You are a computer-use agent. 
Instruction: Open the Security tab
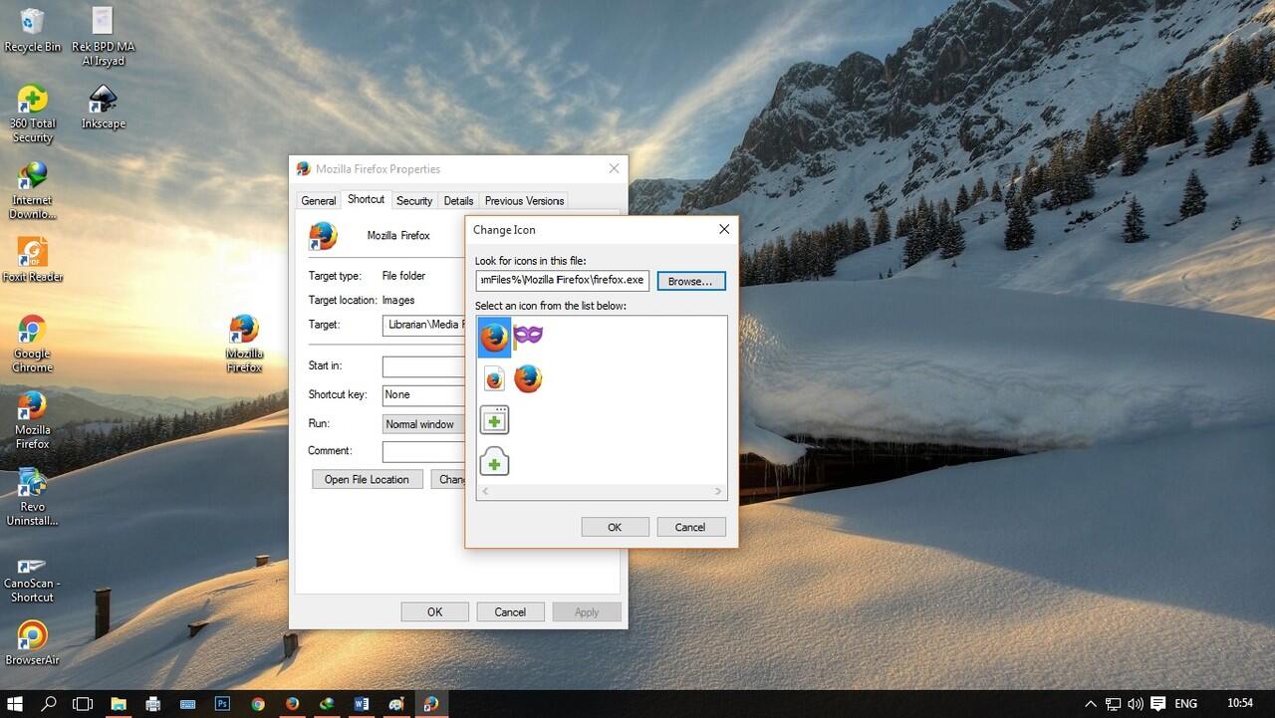(414, 201)
